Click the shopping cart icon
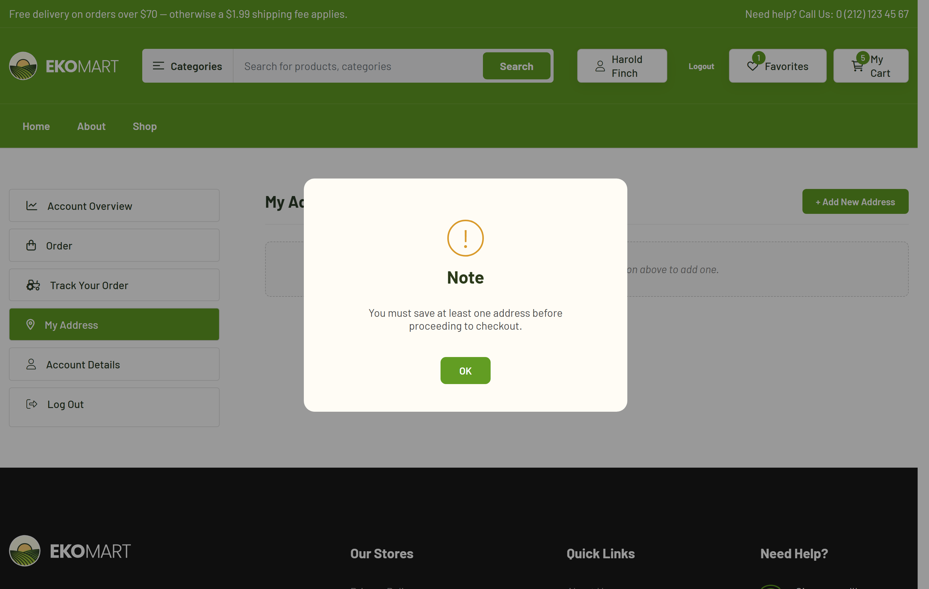Image resolution: width=929 pixels, height=589 pixels. [857, 67]
